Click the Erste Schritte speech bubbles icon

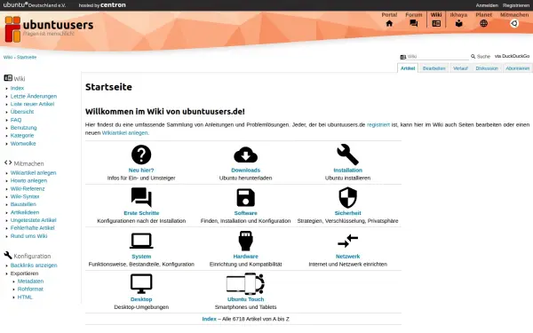tap(141, 197)
